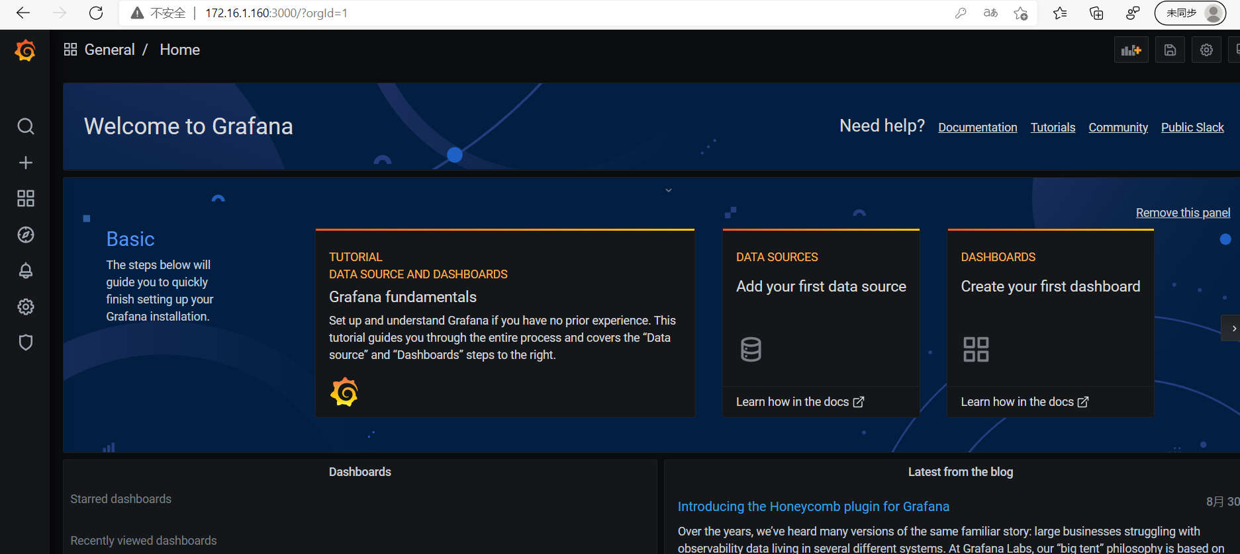This screenshot has width=1240, height=554.
Task: Click the Home breadcrumb
Action: (179, 50)
